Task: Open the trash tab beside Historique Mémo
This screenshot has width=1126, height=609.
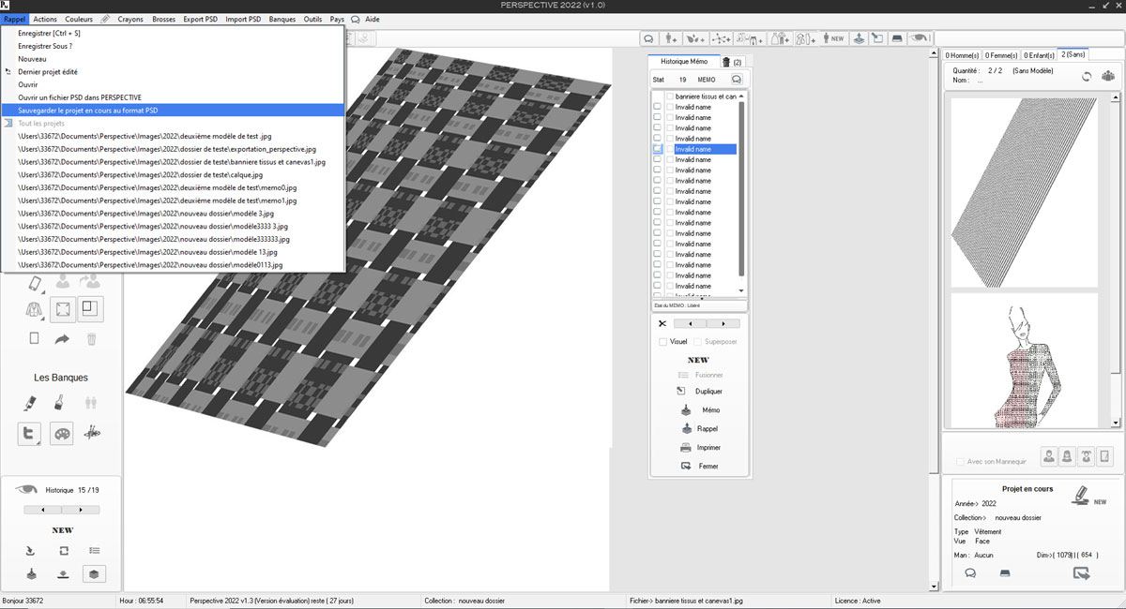Action: (731, 61)
